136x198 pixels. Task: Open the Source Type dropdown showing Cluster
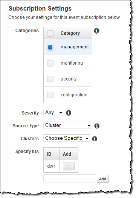pyautogui.click(x=68, y=125)
